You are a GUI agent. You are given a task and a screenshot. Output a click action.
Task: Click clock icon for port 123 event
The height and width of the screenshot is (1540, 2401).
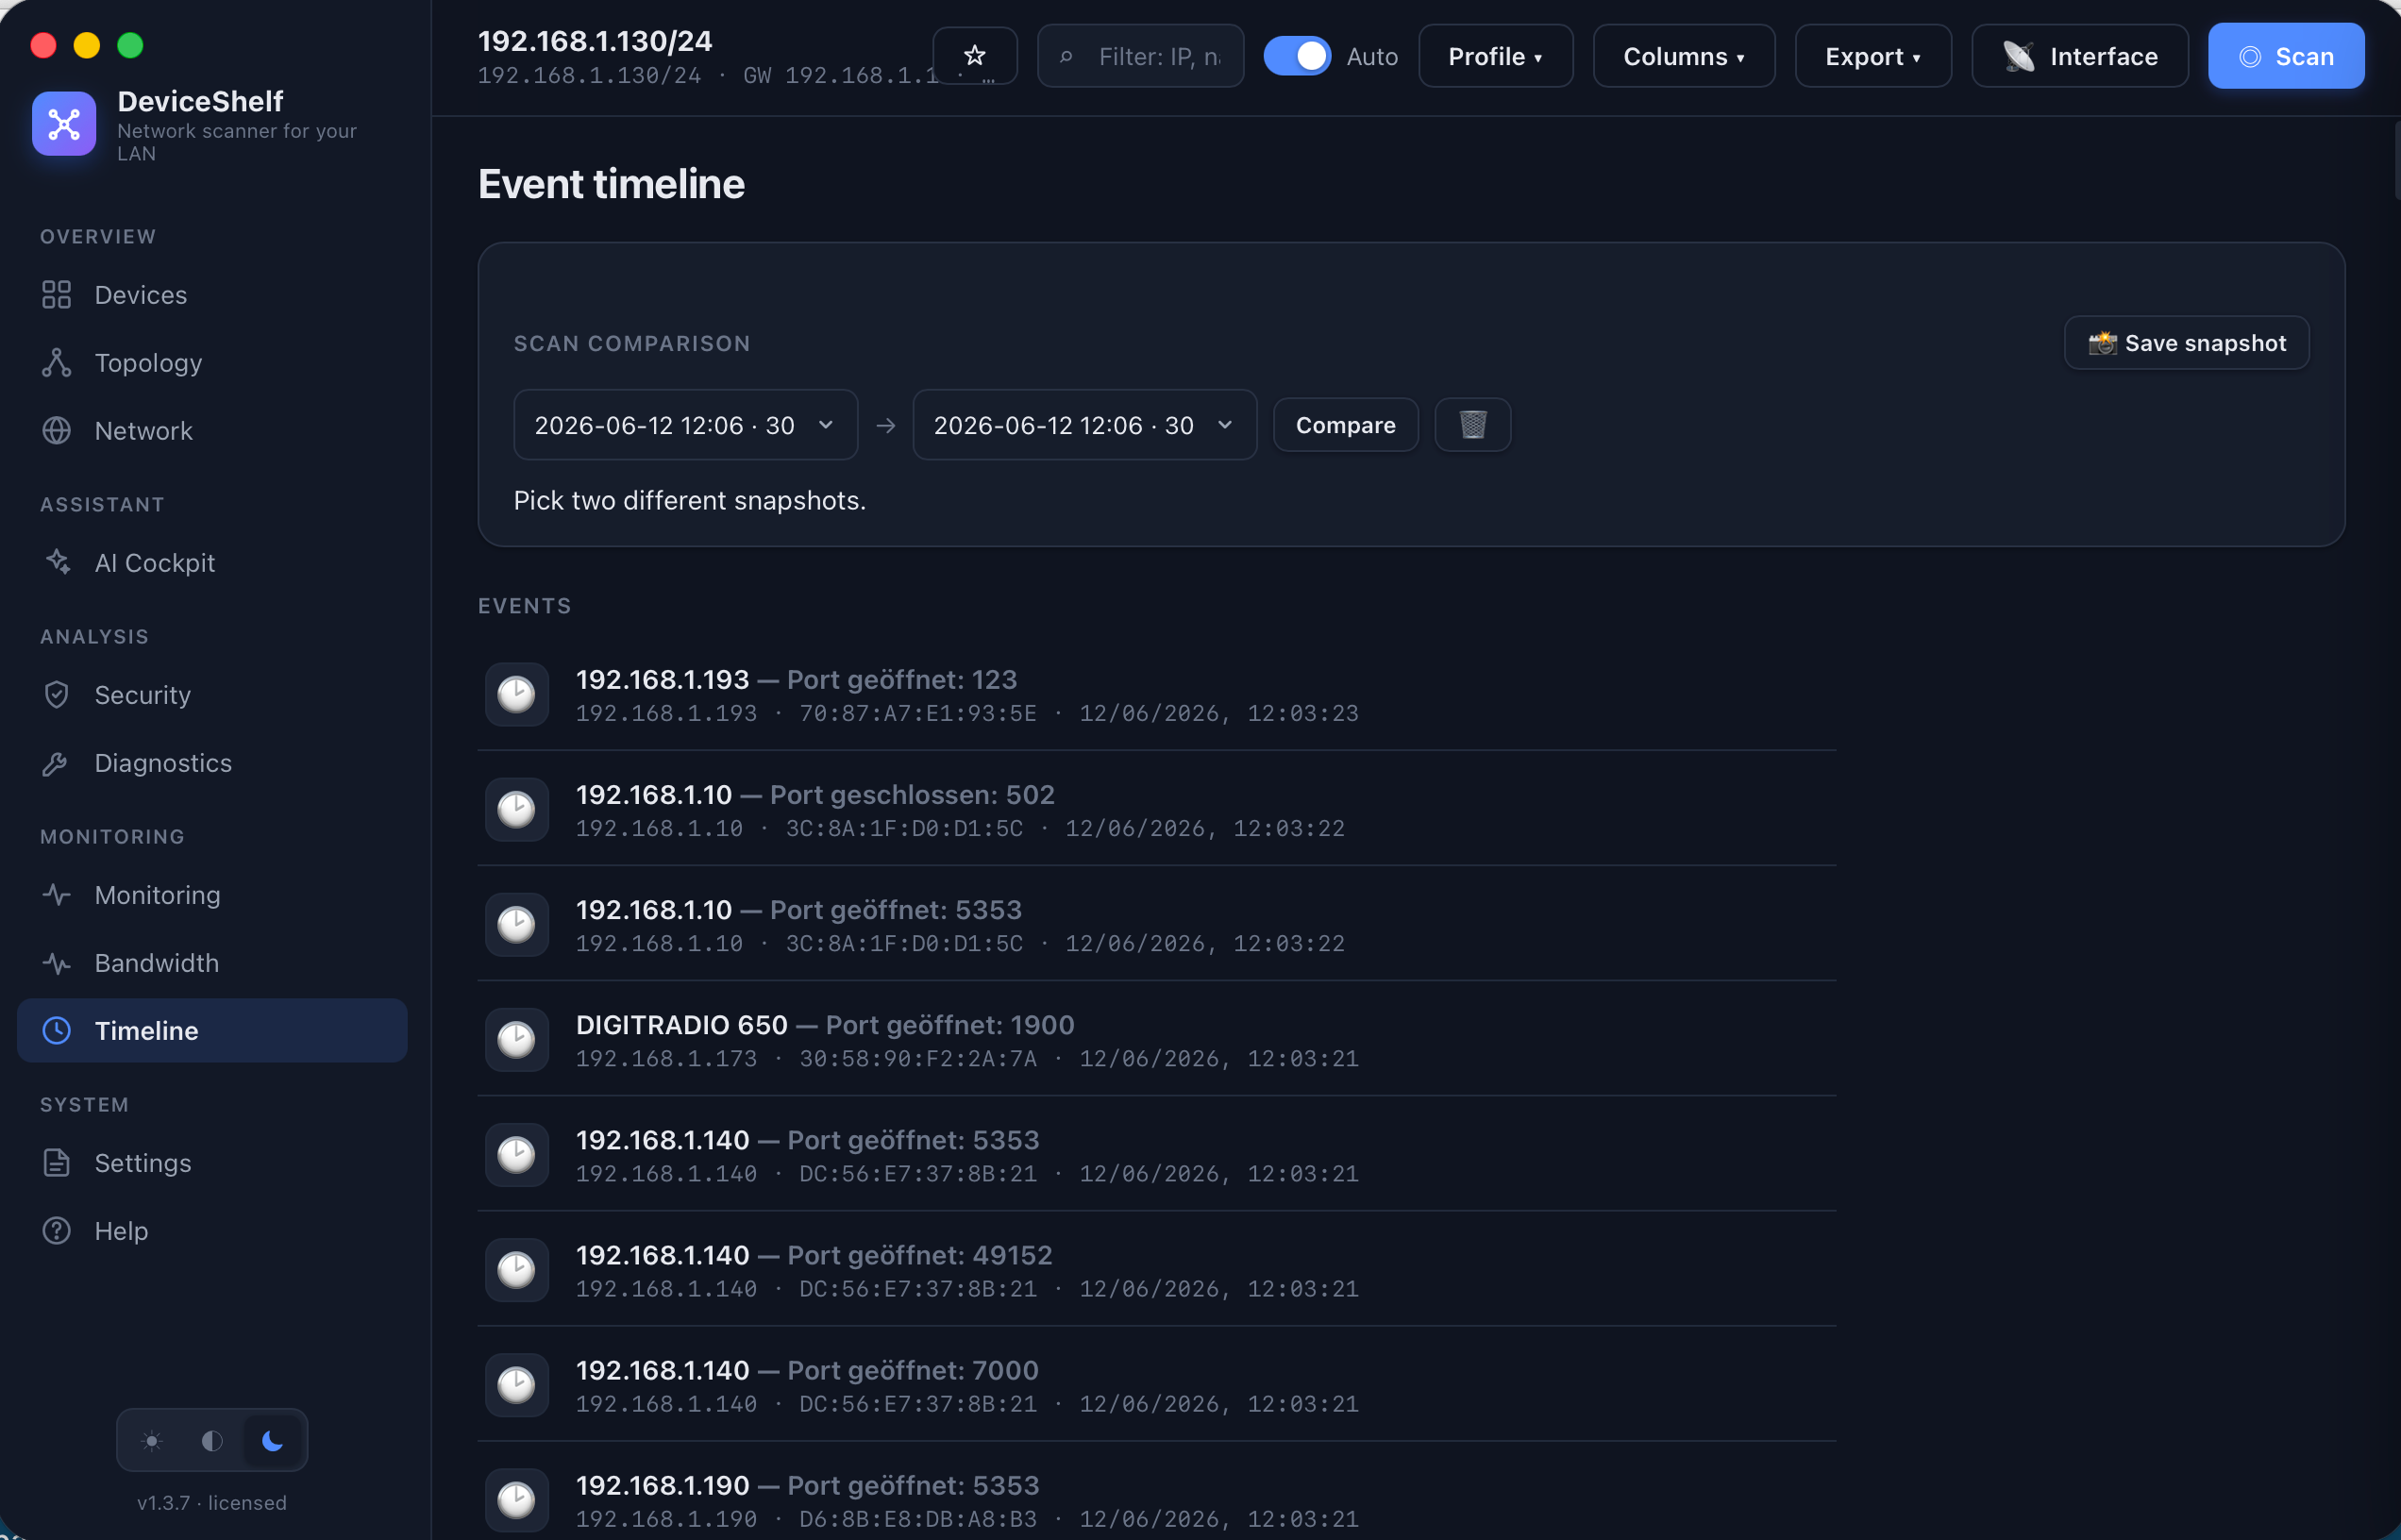[517, 695]
